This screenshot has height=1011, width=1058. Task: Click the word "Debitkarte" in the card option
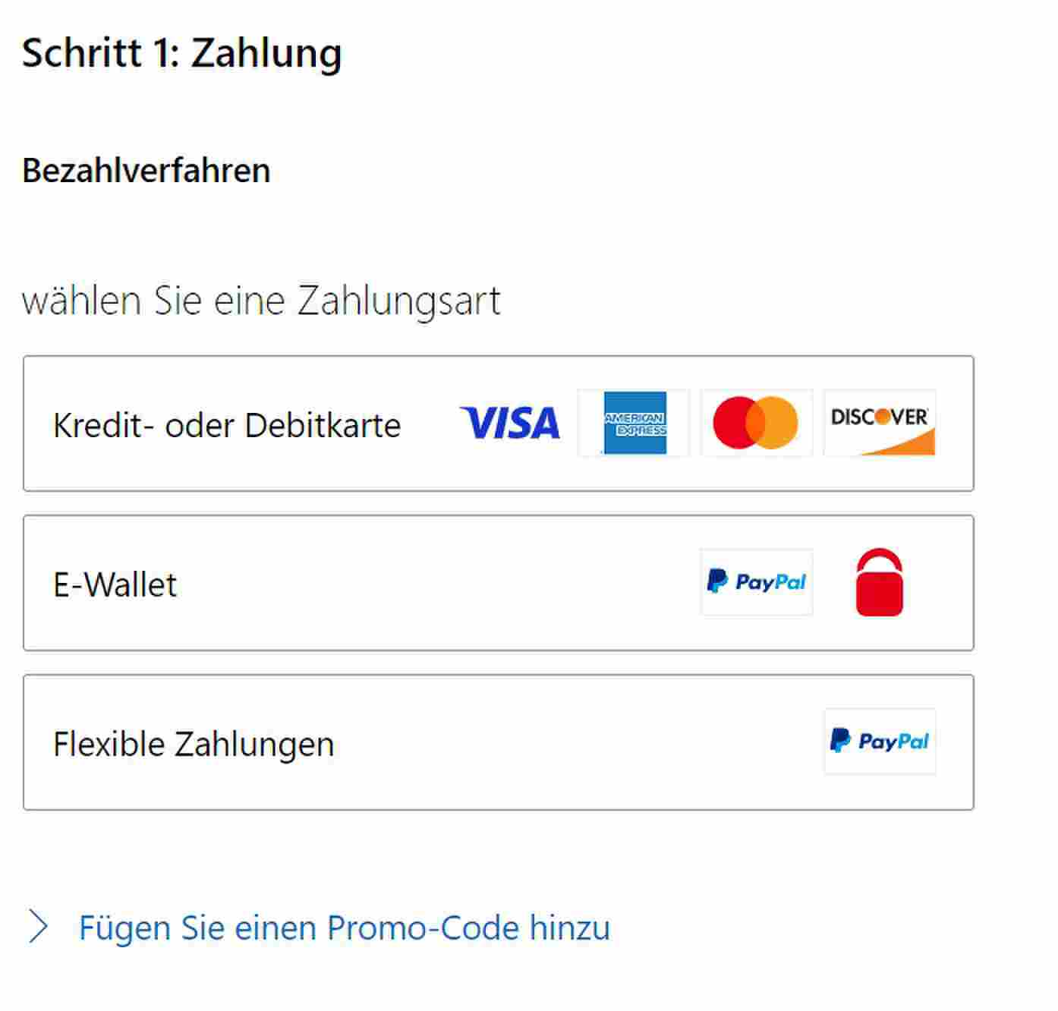point(323,425)
